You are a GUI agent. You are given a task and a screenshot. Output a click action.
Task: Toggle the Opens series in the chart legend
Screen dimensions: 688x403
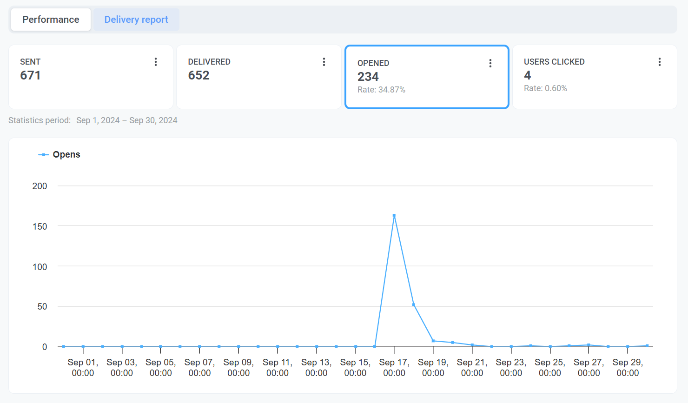tap(60, 155)
